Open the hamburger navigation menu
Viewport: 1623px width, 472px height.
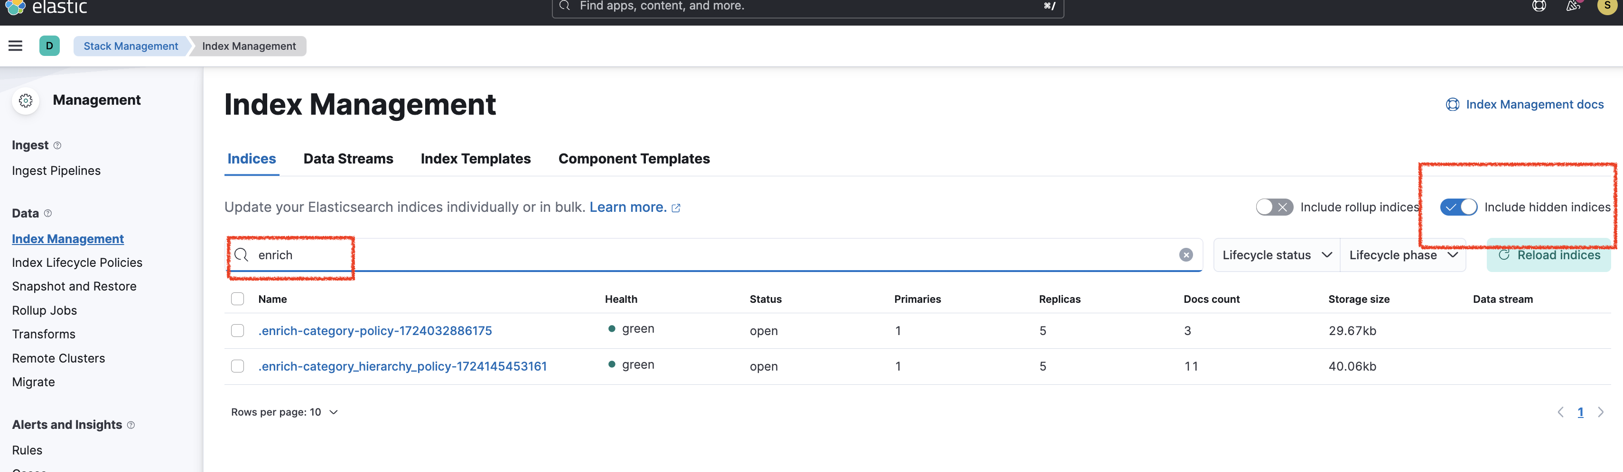tap(15, 46)
